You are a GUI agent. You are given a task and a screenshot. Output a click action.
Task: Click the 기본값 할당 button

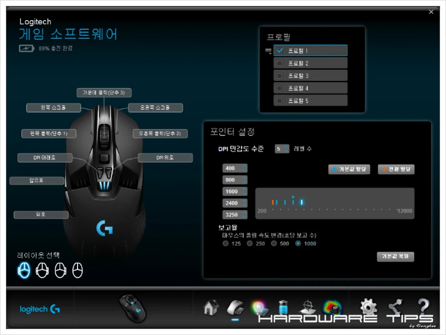[x=349, y=169]
